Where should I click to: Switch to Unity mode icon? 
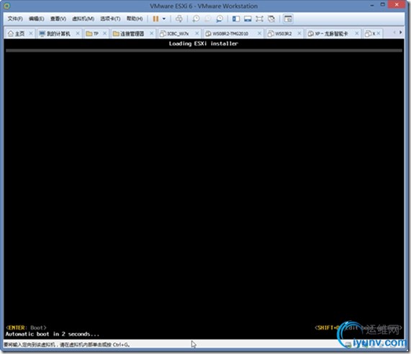point(271,19)
